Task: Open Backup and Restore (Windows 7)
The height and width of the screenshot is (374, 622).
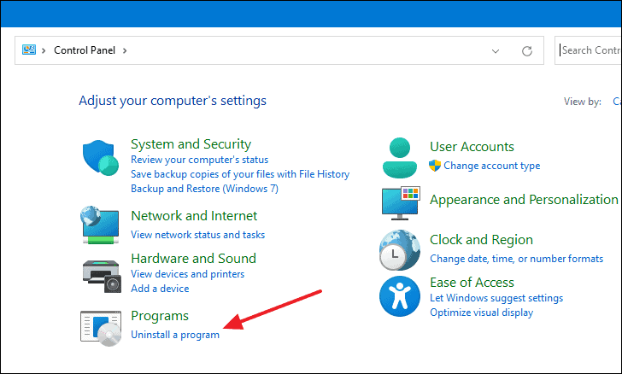Action: pyautogui.click(x=205, y=189)
